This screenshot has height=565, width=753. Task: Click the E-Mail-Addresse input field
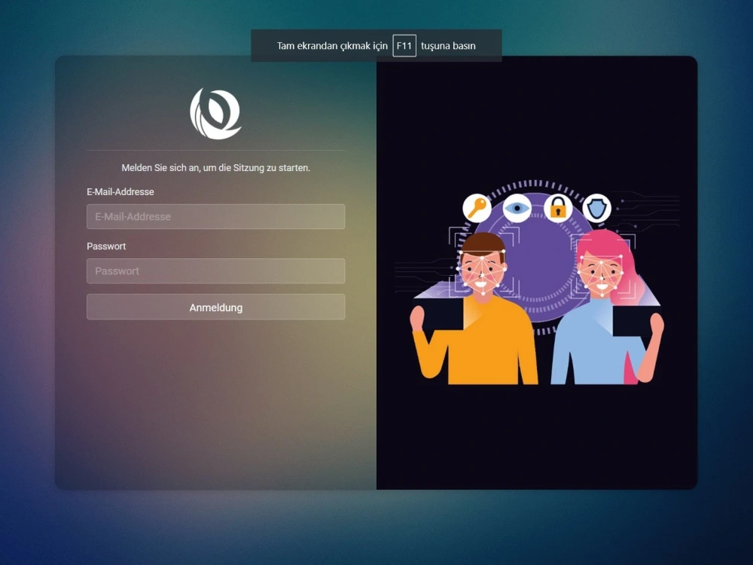click(x=215, y=216)
